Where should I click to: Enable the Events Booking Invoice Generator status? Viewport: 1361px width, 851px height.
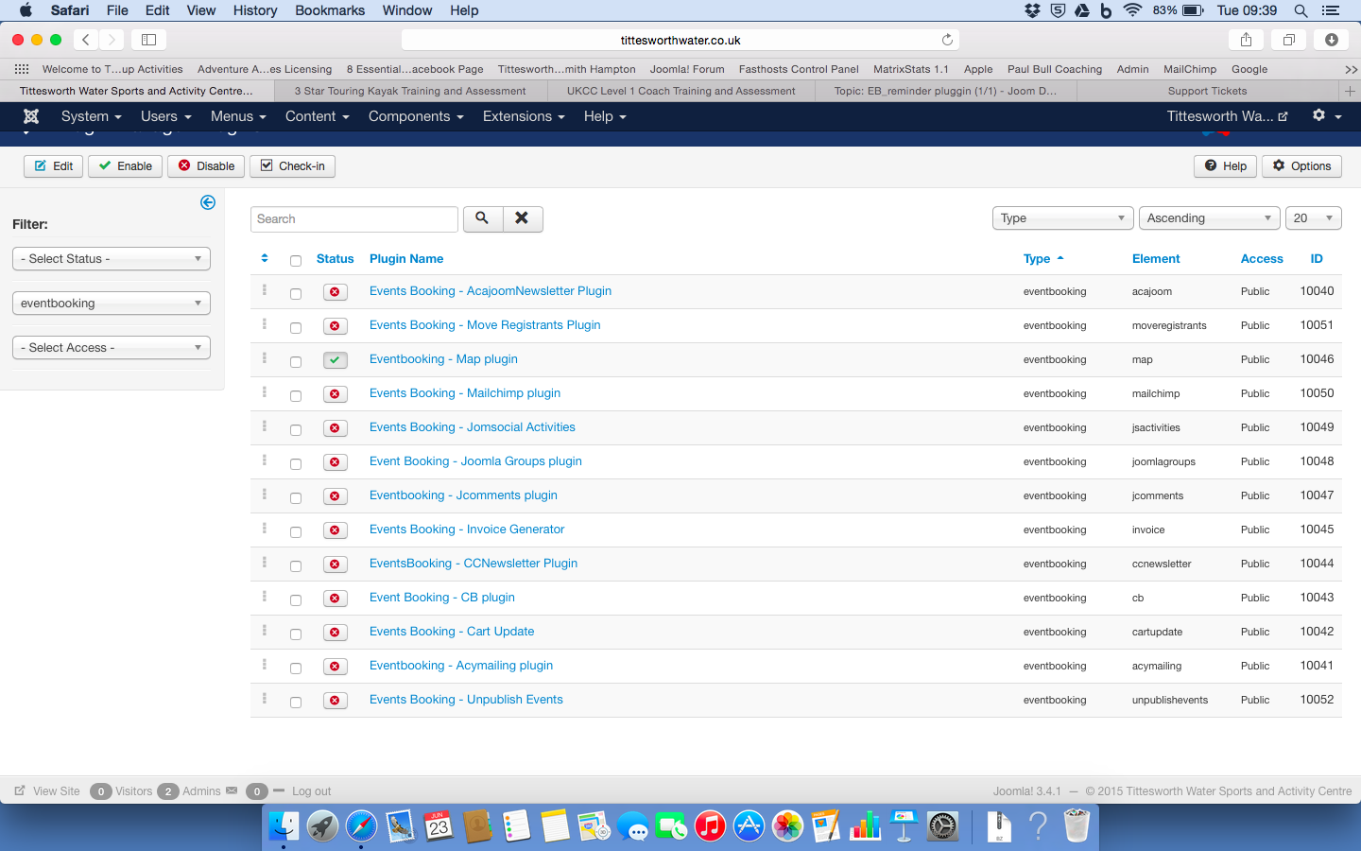[x=335, y=530]
